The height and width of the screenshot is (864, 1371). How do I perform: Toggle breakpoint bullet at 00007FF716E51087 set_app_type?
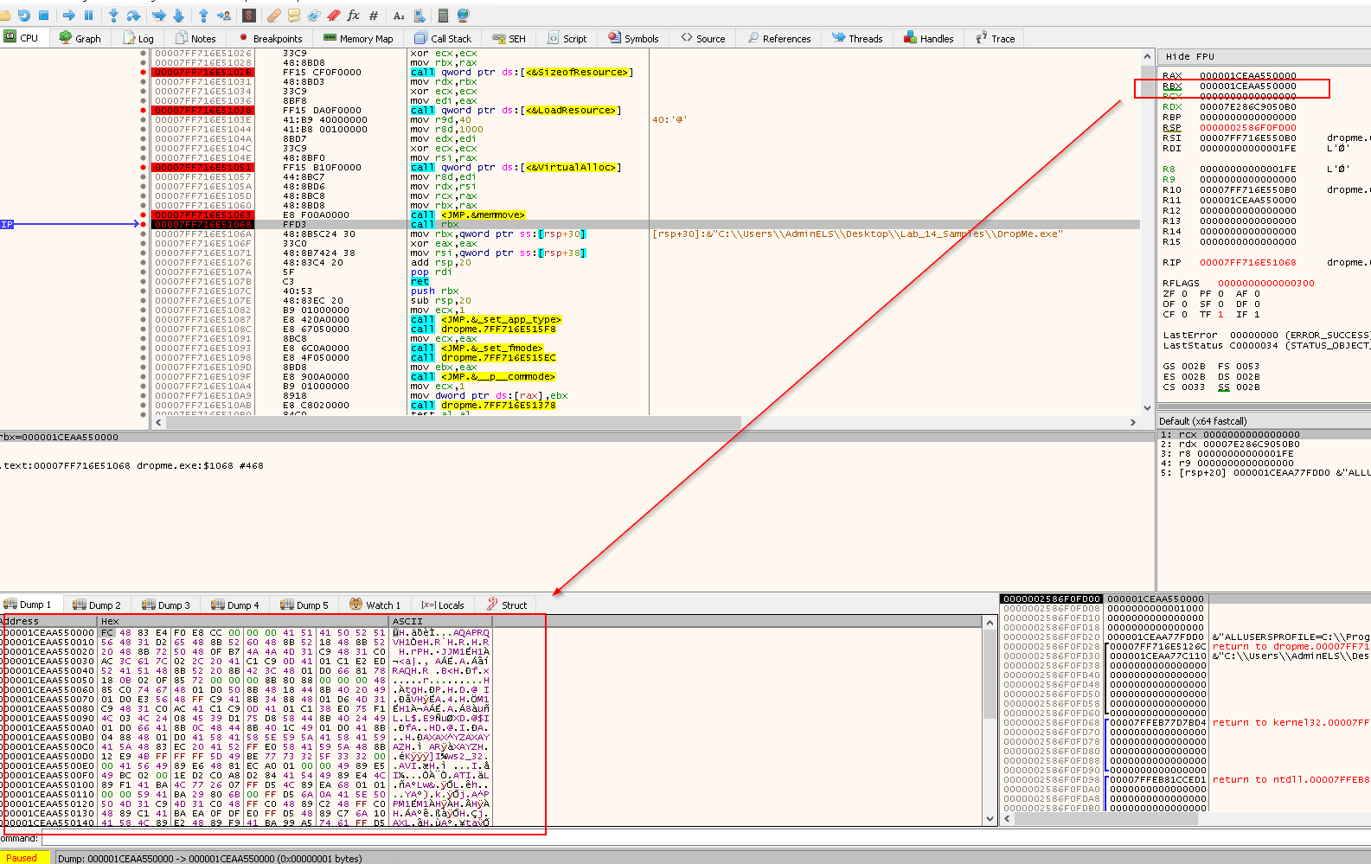point(143,320)
